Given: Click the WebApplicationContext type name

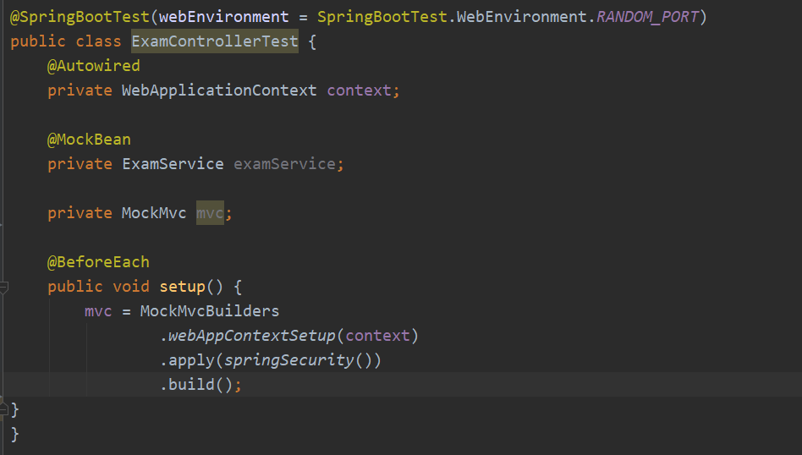Looking at the screenshot, I should tap(219, 90).
